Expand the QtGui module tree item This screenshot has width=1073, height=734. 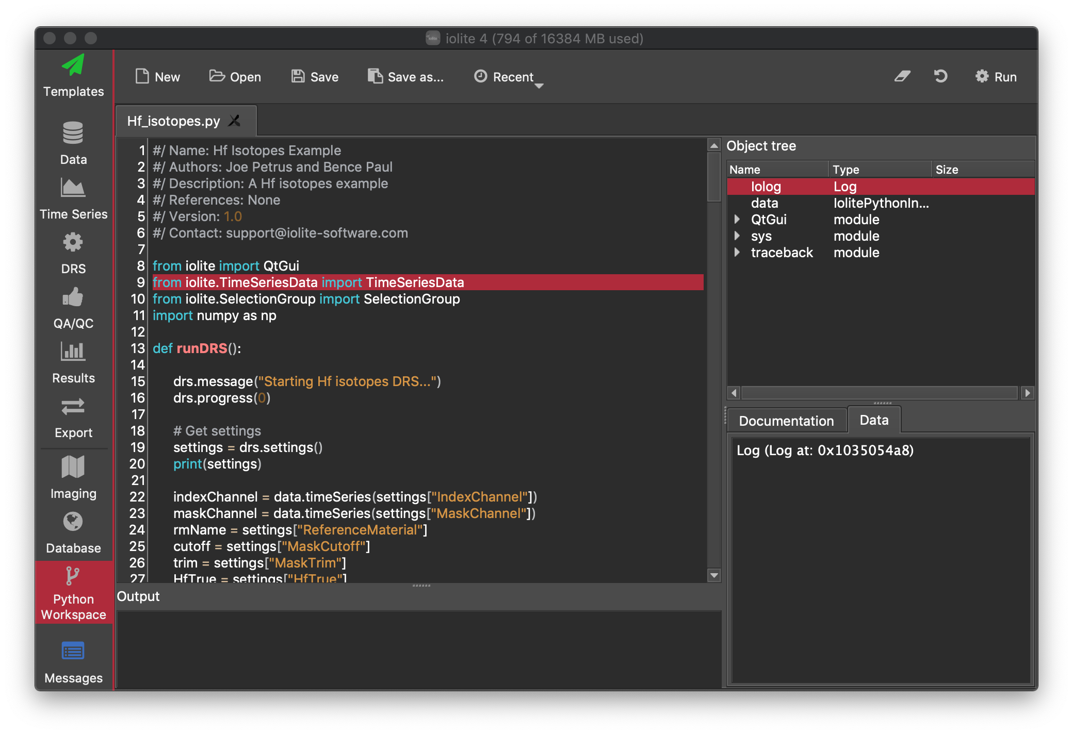(x=737, y=220)
